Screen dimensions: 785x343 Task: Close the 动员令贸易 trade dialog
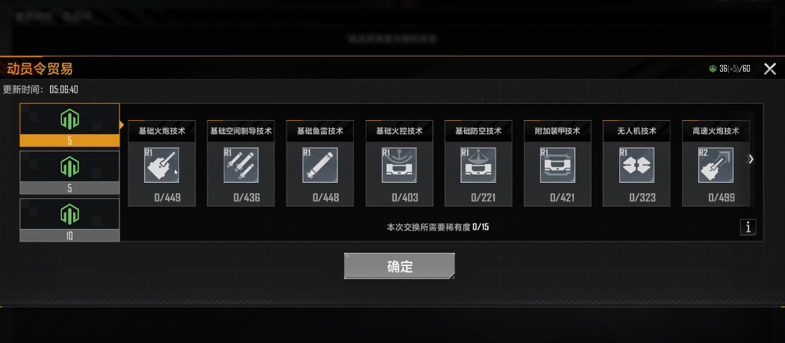click(x=770, y=69)
